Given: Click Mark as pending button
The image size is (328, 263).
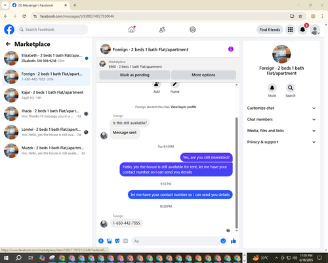Looking at the screenshot, I should tap(134, 75).
